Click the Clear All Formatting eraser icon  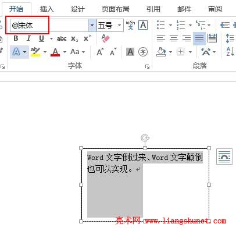pos(106,38)
